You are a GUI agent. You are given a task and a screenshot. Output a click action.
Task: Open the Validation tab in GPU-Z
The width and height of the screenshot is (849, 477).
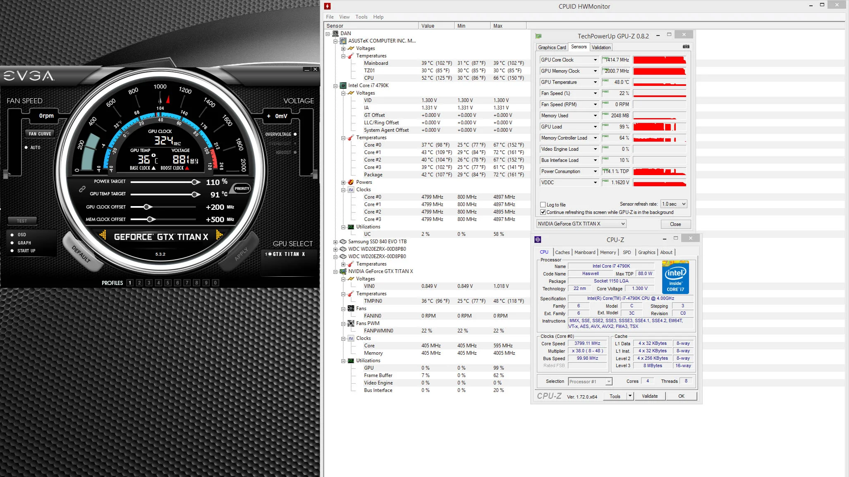(601, 47)
